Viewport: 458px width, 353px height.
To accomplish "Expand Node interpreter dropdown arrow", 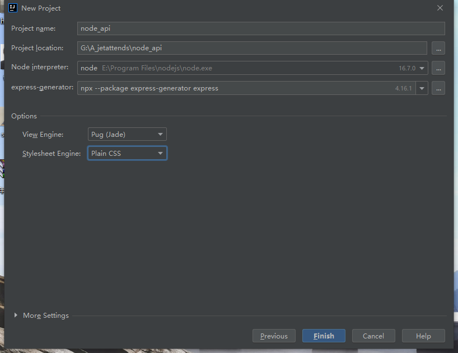I will point(422,68).
